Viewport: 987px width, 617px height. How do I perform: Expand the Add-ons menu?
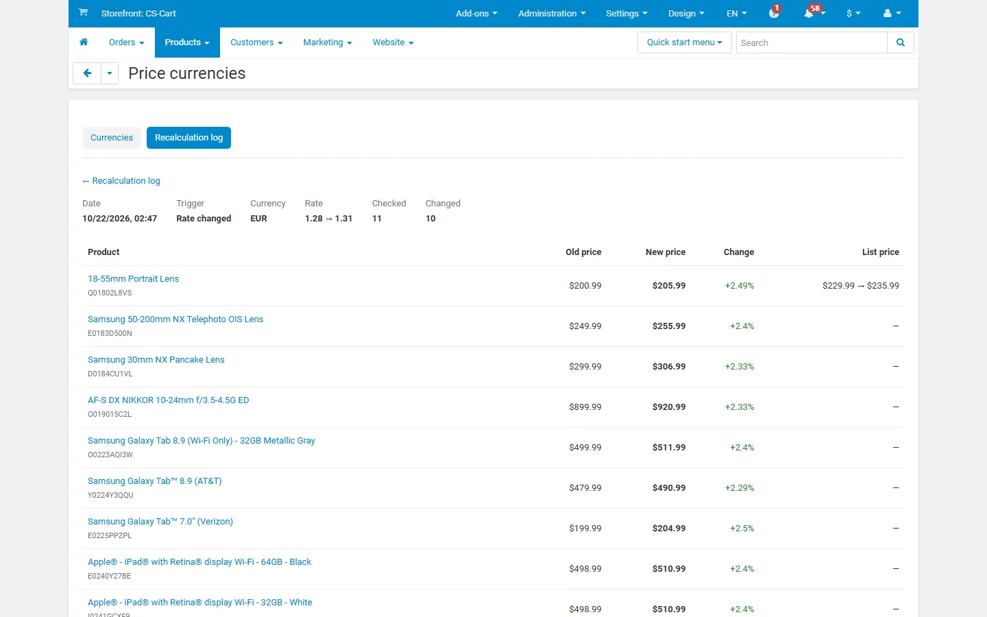tap(476, 13)
